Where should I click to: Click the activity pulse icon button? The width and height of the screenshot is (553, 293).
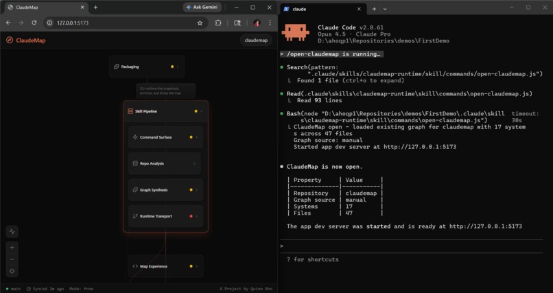click(x=12, y=232)
